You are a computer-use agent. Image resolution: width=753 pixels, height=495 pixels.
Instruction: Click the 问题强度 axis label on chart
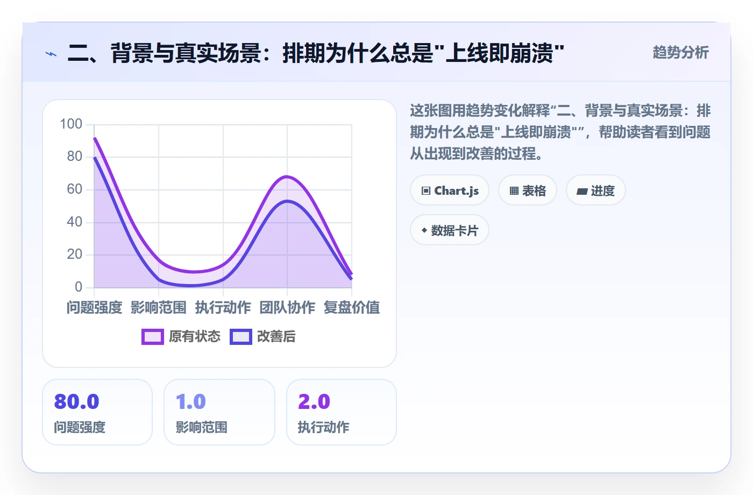pyautogui.click(x=94, y=308)
